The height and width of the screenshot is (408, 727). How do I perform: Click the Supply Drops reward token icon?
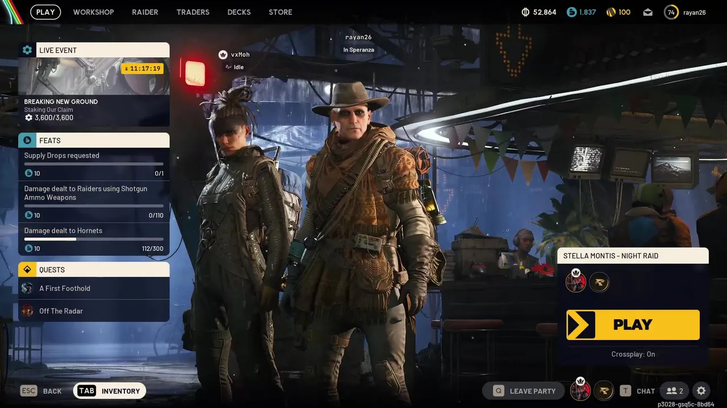28,173
